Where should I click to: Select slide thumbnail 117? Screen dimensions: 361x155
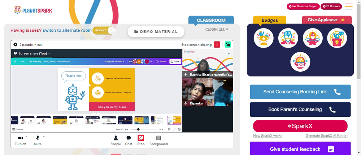click(x=76, y=120)
